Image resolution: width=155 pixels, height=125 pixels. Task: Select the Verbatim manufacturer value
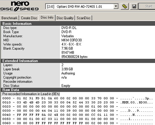point(67,36)
